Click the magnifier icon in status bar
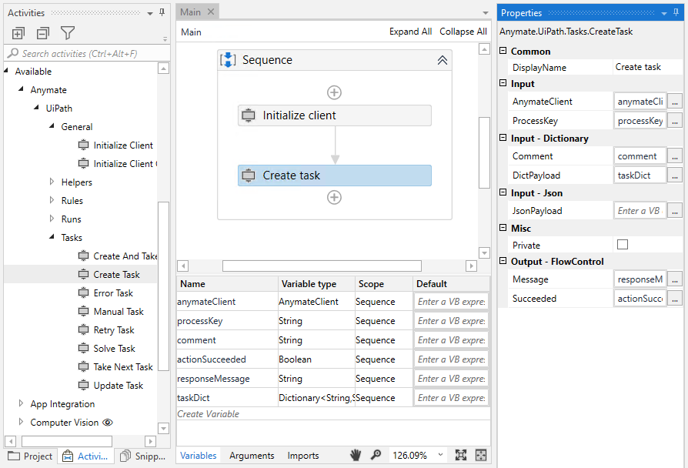688x468 pixels. pyautogui.click(x=376, y=455)
